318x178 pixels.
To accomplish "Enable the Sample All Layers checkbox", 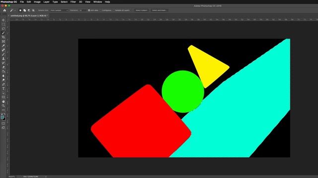I will click(x=114, y=10).
